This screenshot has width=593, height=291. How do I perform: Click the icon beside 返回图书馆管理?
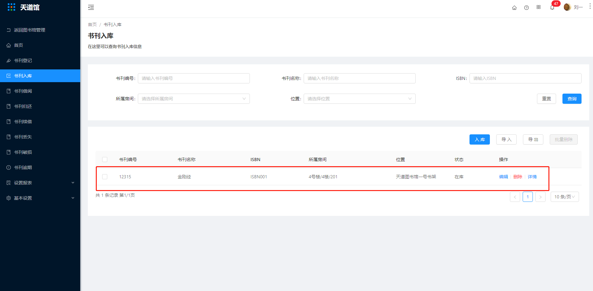pyautogui.click(x=9, y=30)
